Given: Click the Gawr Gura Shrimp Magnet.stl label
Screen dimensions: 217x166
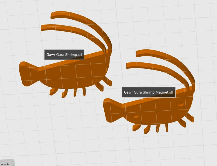Looking at the screenshot, I should (x=149, y=92).
